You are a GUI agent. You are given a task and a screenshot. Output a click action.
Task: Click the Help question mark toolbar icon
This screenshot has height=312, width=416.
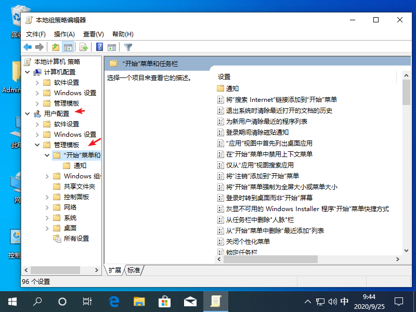click(x=99, y=47)
